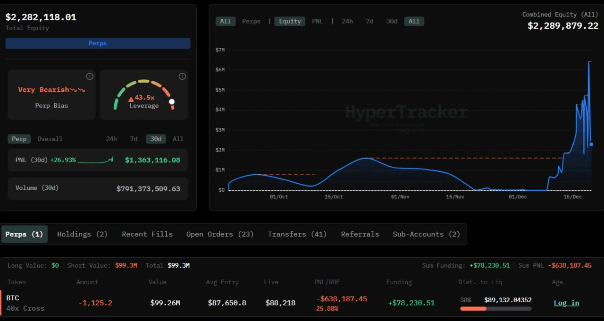This screenshot has height=321, width=604.
Task: Toggle the Perp view in stats panel
Action: pyautogui.click(x=19, y=139)
